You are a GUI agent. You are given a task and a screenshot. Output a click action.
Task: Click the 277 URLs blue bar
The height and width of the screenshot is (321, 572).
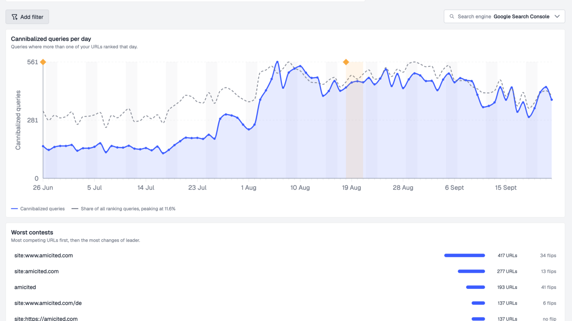click(471, 271)
